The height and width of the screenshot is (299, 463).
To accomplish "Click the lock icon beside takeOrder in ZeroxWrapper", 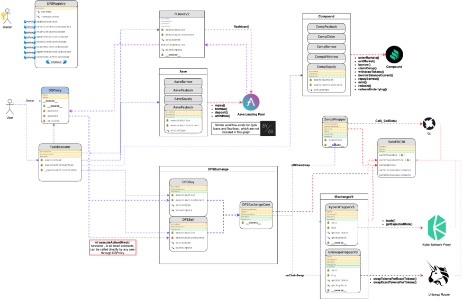I will click(x=325, y=140).
